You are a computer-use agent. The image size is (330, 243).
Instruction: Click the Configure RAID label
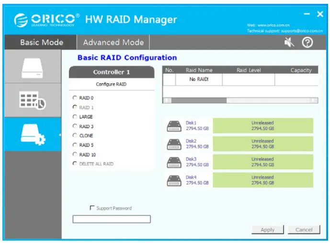coord(111,84)
